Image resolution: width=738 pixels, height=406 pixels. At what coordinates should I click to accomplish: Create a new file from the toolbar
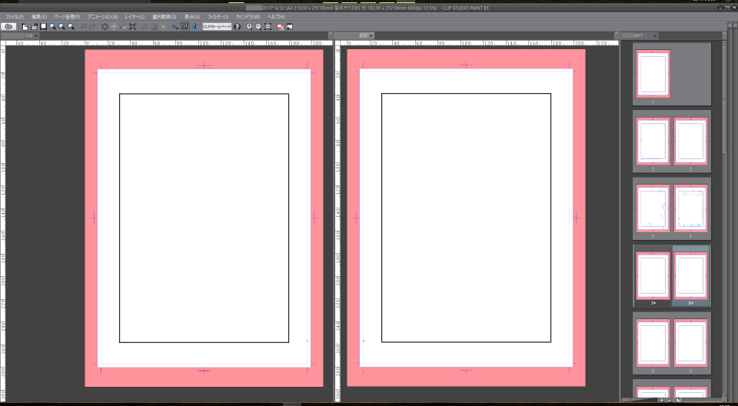tap(25, 27)
